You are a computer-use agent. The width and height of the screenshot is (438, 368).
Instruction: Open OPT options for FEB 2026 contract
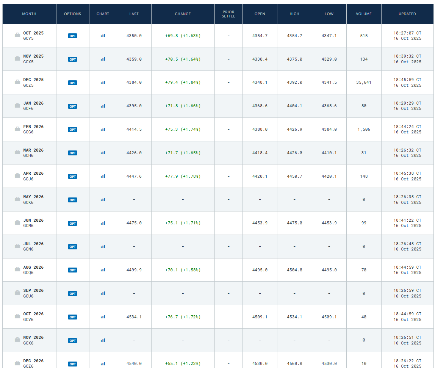click(73, 130)
